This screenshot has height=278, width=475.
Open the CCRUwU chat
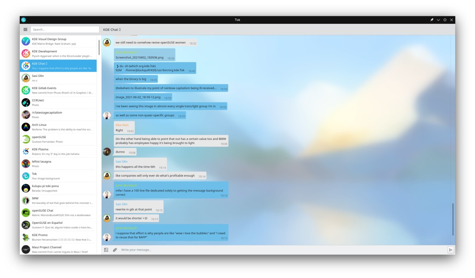[58, 102]
